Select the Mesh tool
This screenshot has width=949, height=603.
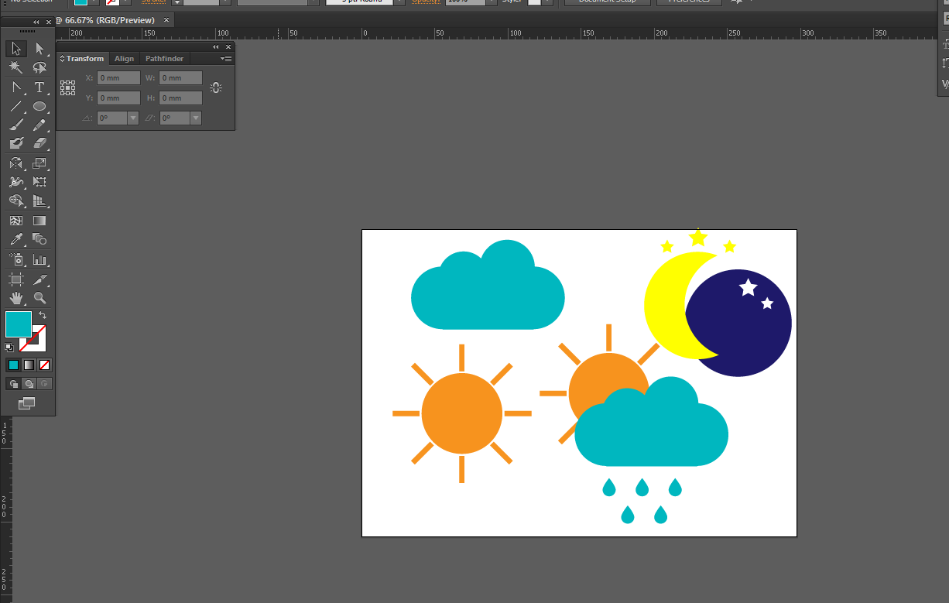pyautogui.click(x=16, y=221)
